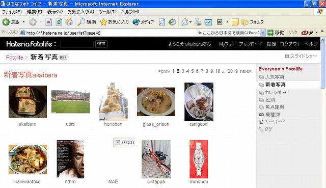Open the Word edit dropdown arrow
The image size is (326, 188).
tap(227, 22)
